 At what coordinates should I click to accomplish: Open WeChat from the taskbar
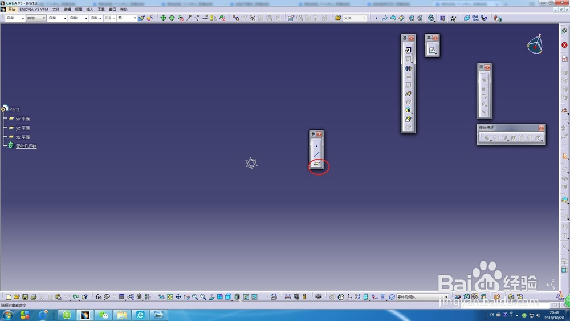pyautogui.click(x=104, y=315)
